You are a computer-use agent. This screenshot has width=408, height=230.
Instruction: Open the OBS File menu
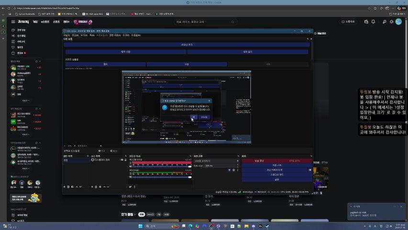[66, 35]
